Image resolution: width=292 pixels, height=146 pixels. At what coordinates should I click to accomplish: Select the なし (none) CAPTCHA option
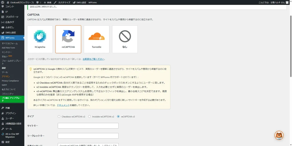[x=125, y=39]
